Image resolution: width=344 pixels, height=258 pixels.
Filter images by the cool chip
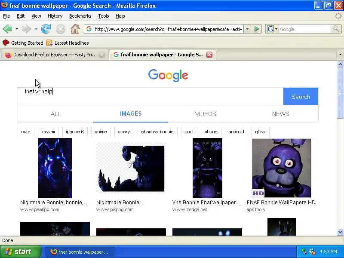pyautogui.click(x=189, y=132)
